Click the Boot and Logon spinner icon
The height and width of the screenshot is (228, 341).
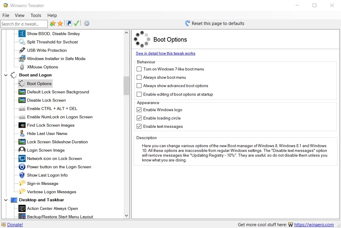click(x=14, y=75)
